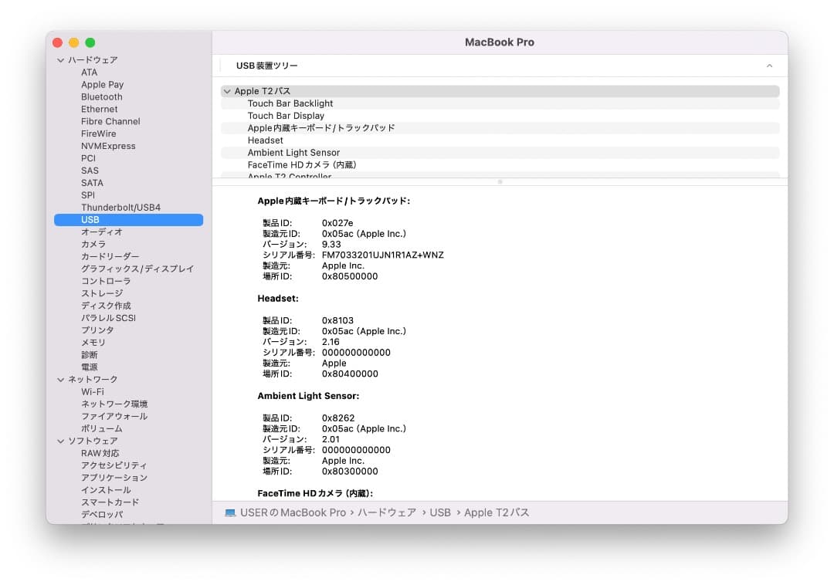Select カメラ in the sidebar

click(x=94, y=244)
